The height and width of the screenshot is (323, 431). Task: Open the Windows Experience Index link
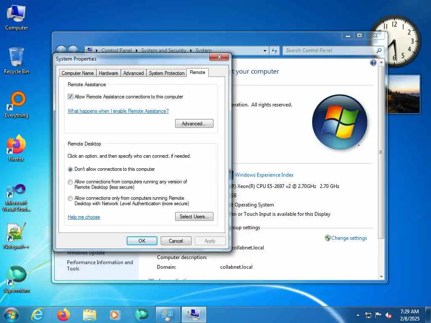[x=264, y=175]
